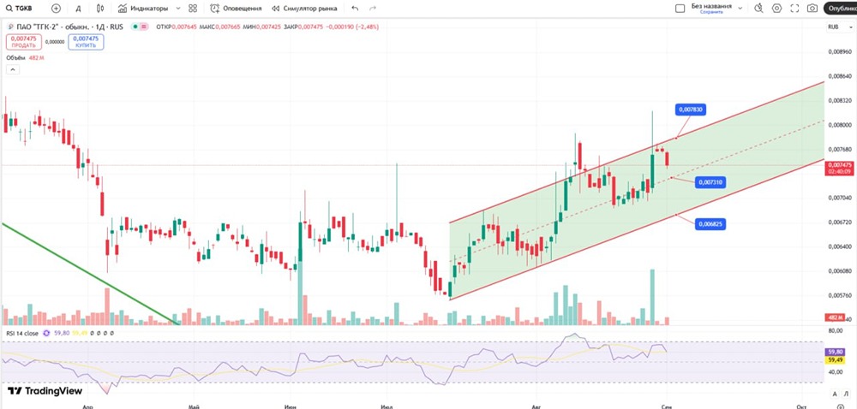857x409 pixels.
Task: Click the Апр date label on time axis
Action: [x=87, y=406]
